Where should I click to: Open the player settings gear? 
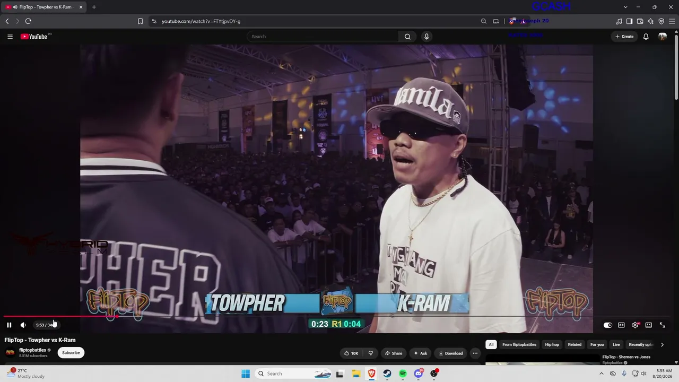[x=635, y=325]
